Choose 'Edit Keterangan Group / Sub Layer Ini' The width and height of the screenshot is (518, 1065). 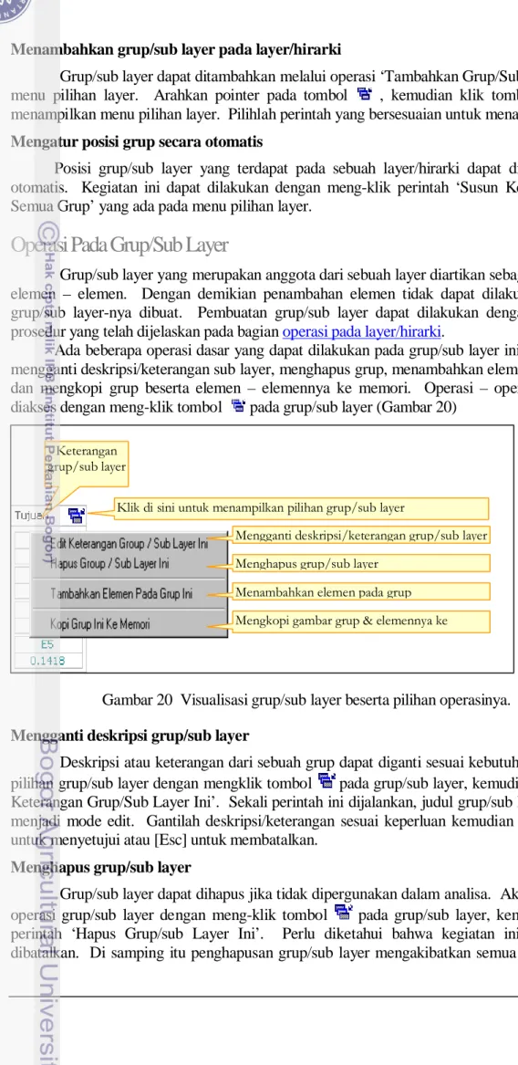point(129,543)
